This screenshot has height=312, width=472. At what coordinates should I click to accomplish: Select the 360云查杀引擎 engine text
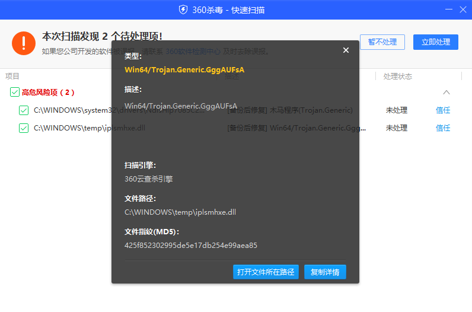tap(149, 179)
